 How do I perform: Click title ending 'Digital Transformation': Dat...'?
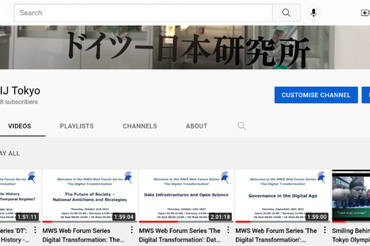(179, 235)
